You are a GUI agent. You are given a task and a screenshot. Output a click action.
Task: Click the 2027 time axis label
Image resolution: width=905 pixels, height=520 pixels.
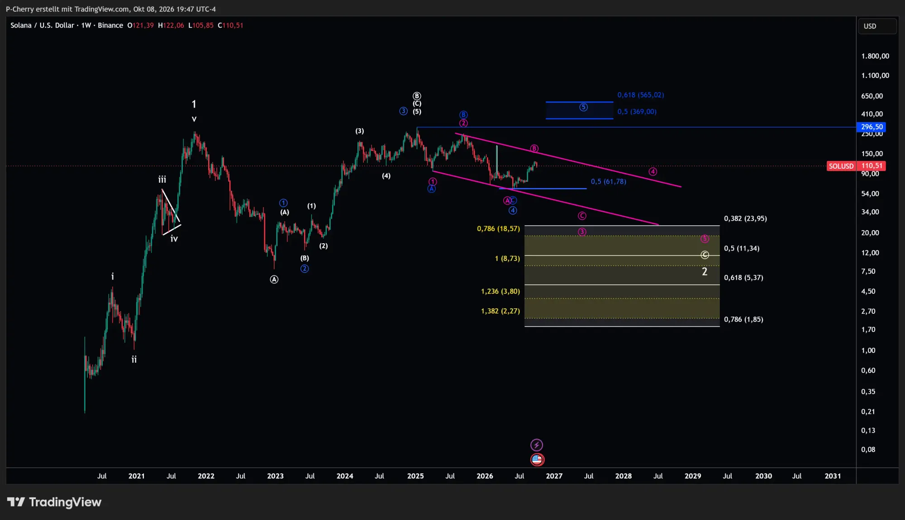point(554,476)
